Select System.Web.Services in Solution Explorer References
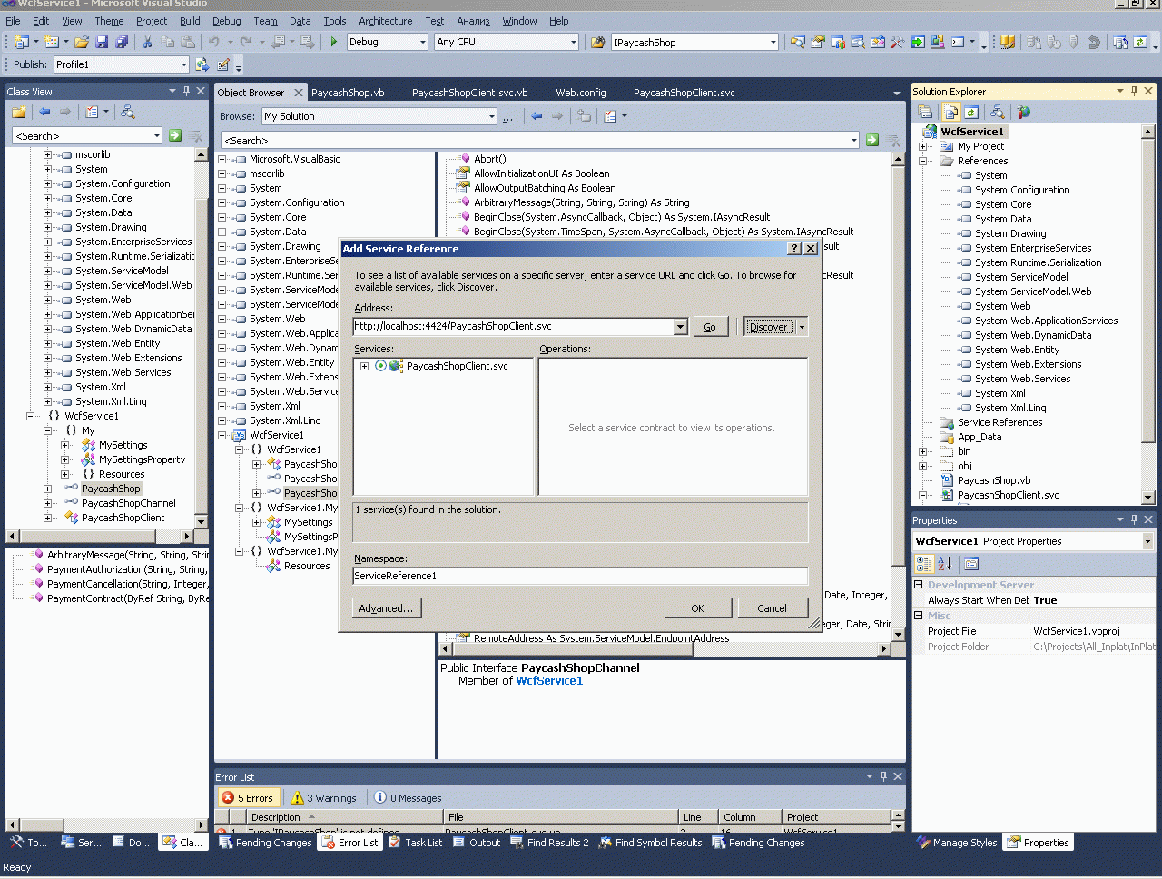The image size is (1162, 879). 1022,379
